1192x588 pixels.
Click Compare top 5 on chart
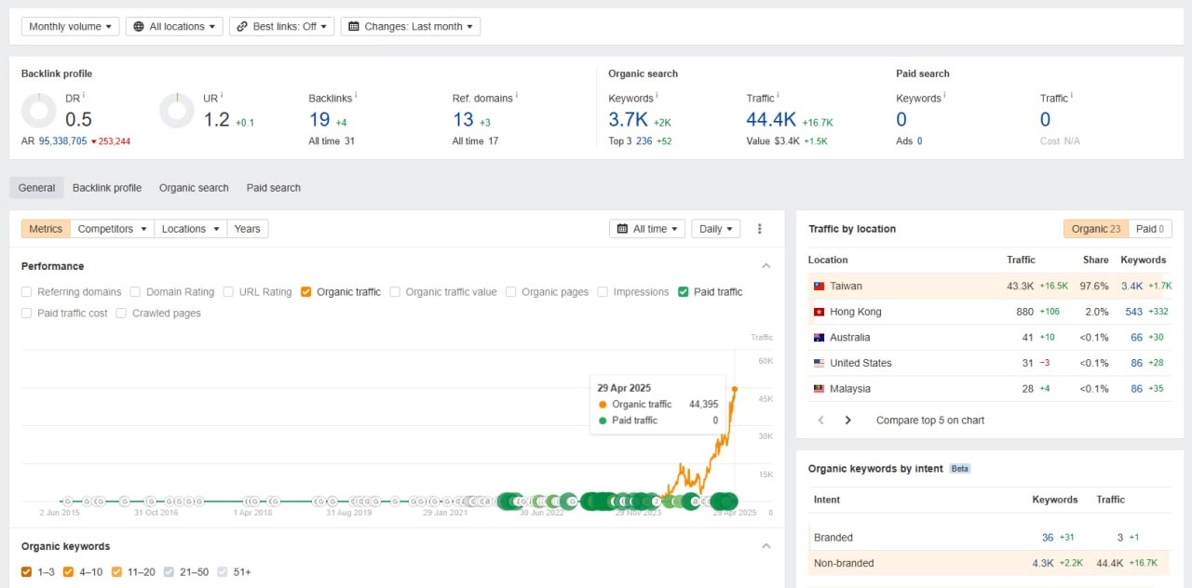pos(930,421)
